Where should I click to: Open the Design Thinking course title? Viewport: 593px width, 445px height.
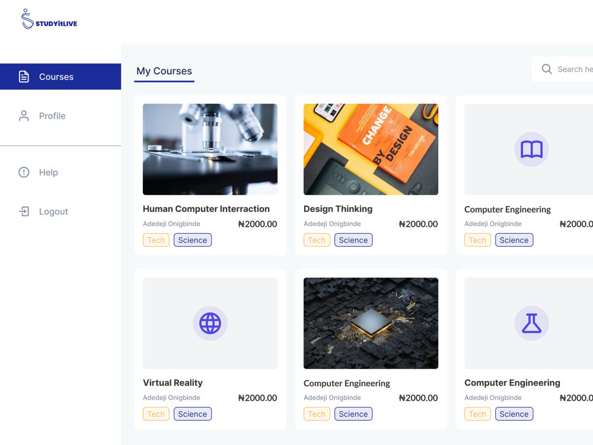click(338, 209)
